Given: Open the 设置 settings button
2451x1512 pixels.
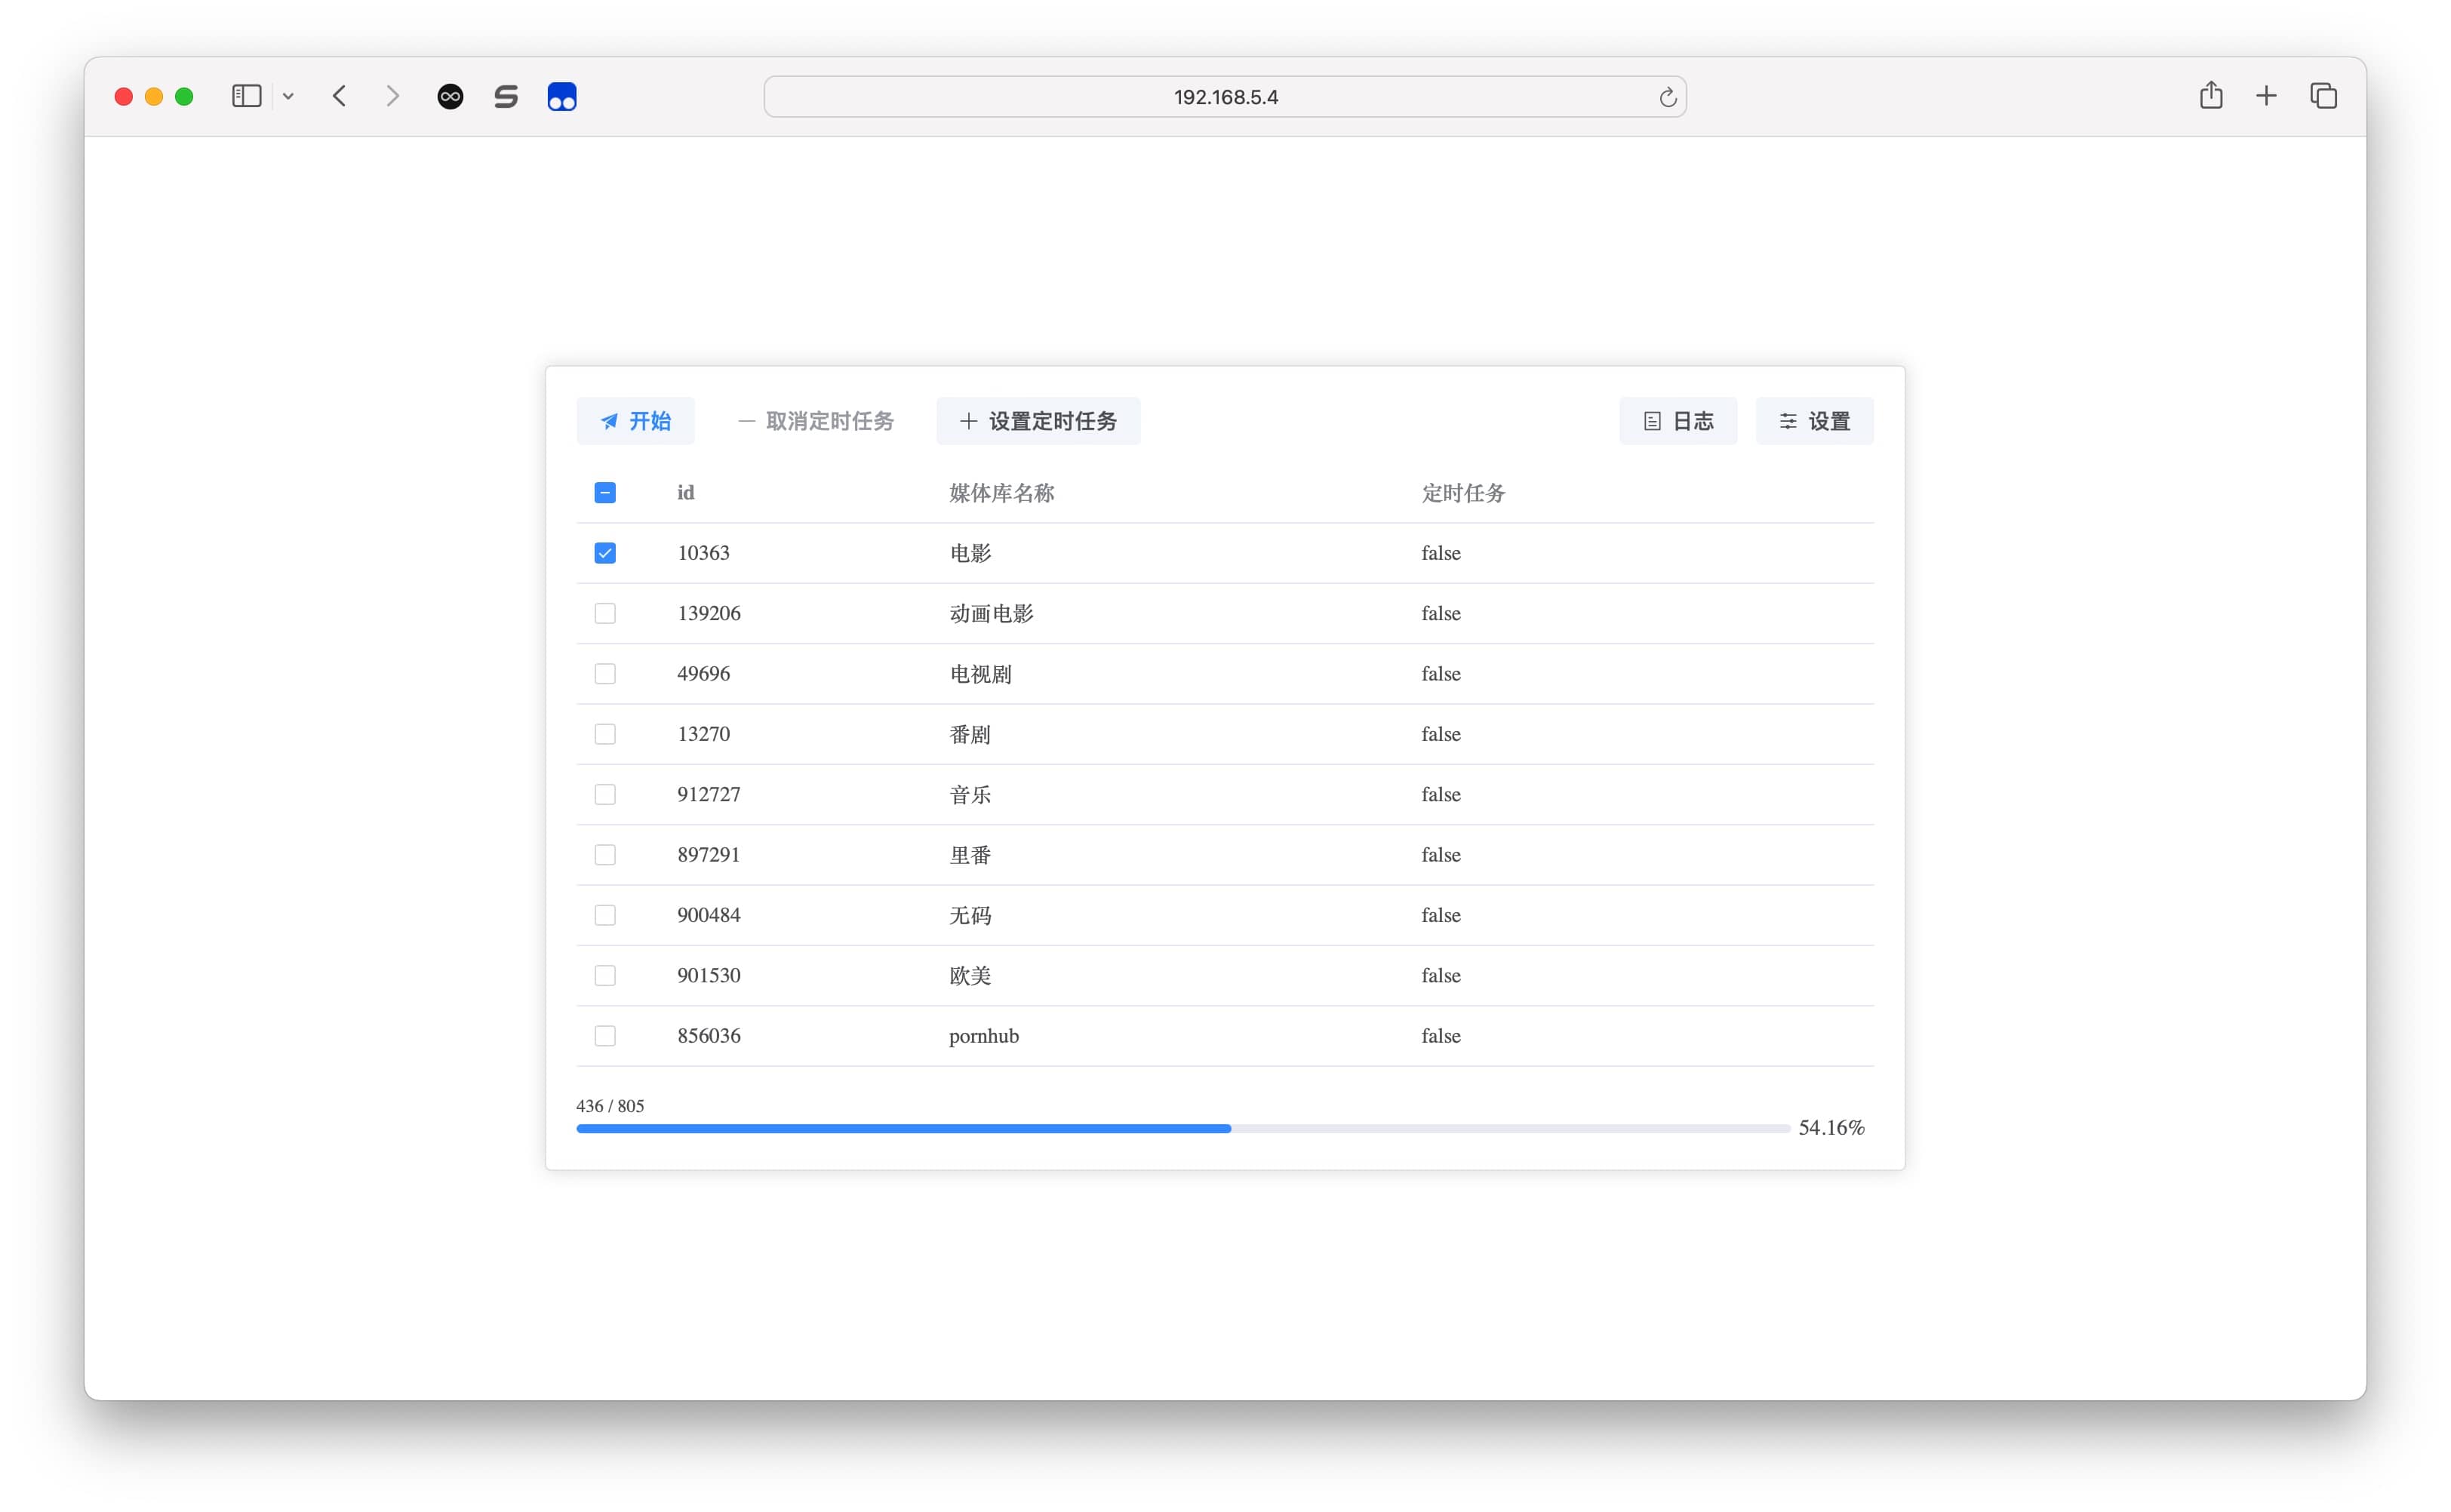Looking at the screenshot, I should pos(1814,421).
